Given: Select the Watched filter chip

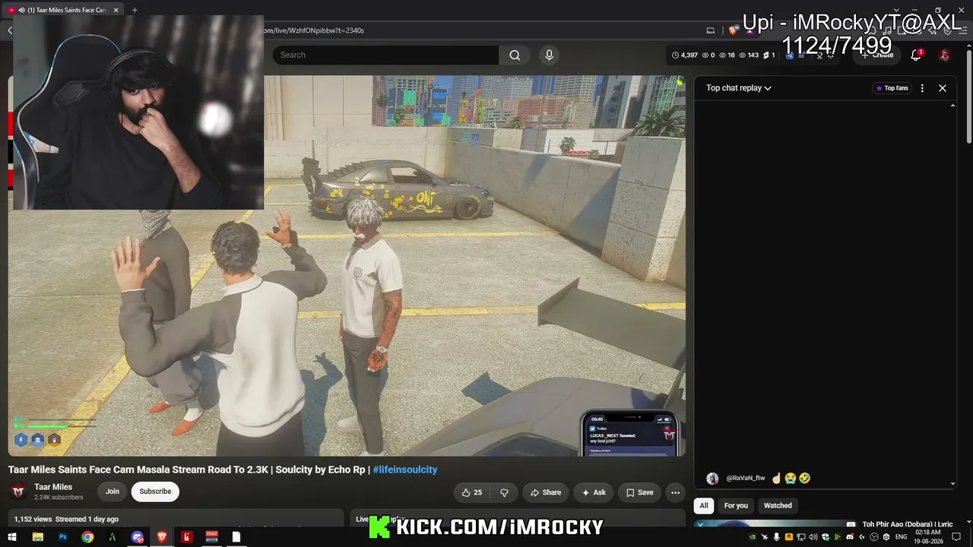Looking at the screenshot, I should pyautogui.click(x=778, y=506).
